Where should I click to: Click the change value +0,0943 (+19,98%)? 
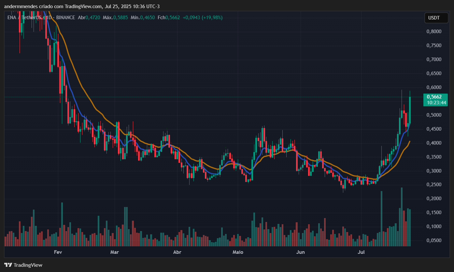pos(203,18)
